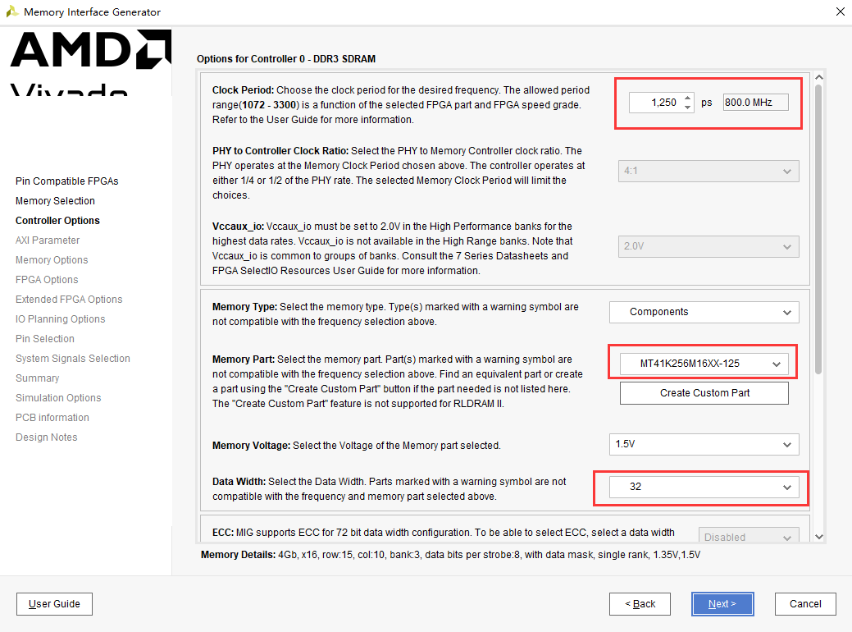Click the 'Clock Period:' label
The image size is (852, 632).
243,90
